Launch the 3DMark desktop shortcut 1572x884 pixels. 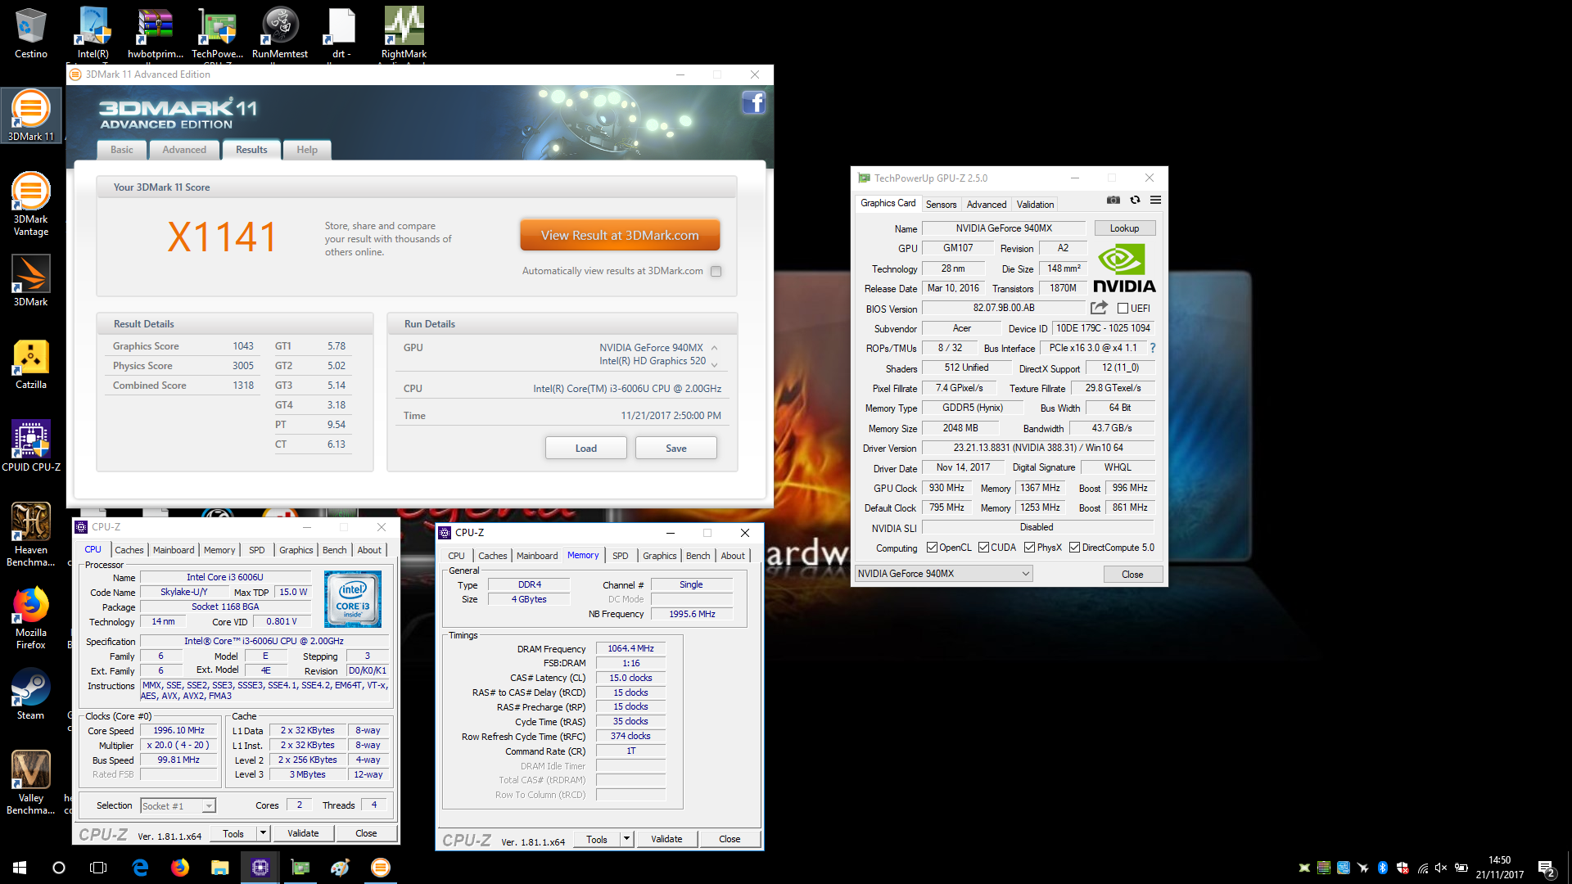31,281
